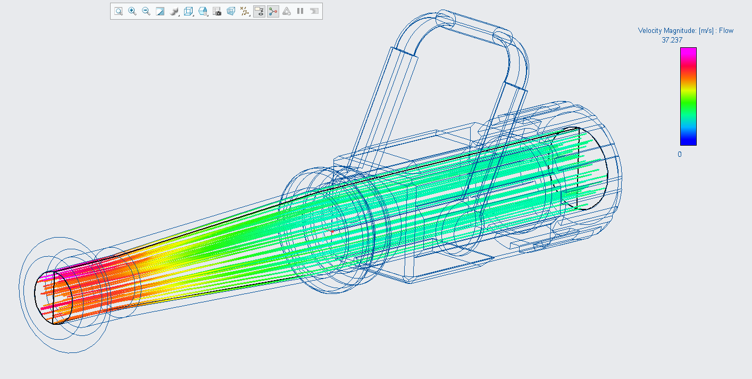The image size is (752, 379).
Task: Select the stop playback toolbar icon
Action: (314, 11)
